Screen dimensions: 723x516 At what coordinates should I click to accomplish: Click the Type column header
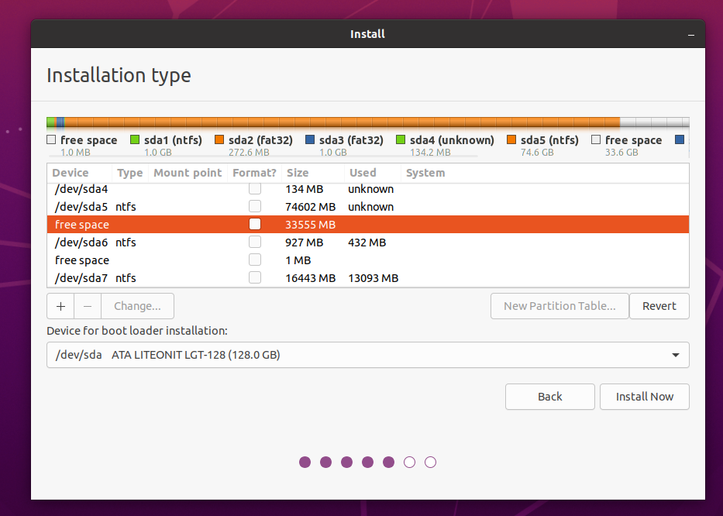(x=130, y=173)
